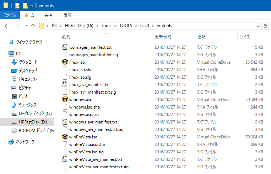Select Tools in the address breadcrumb
271x174 pixels.
(x=106, y=26)
